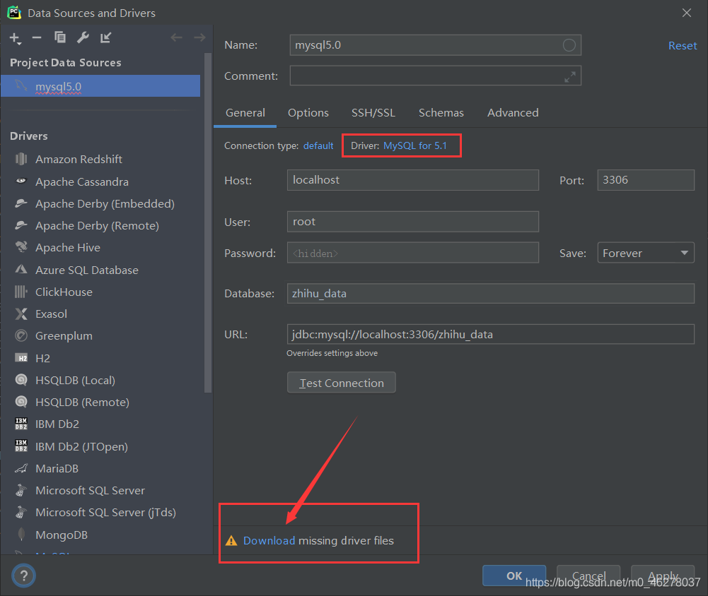708x596 pixels.
Task: Change the connection type via default link
Action: coord(318,145)
